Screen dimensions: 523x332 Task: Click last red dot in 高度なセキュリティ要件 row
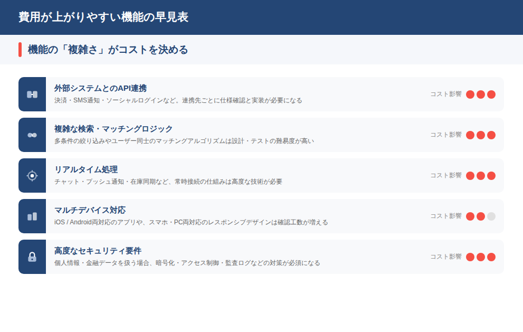click(491, 257)
